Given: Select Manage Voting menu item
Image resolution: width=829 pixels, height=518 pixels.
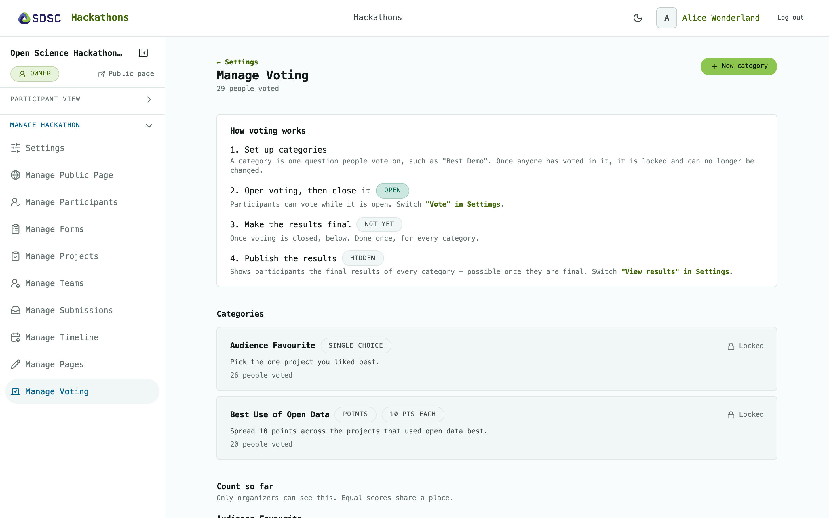Looking at the screenshot, I should 82,391.
